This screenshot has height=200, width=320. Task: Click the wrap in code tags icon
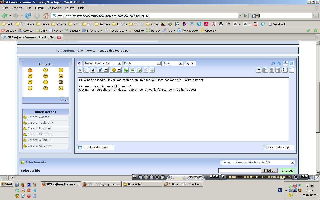coord(152,70)
